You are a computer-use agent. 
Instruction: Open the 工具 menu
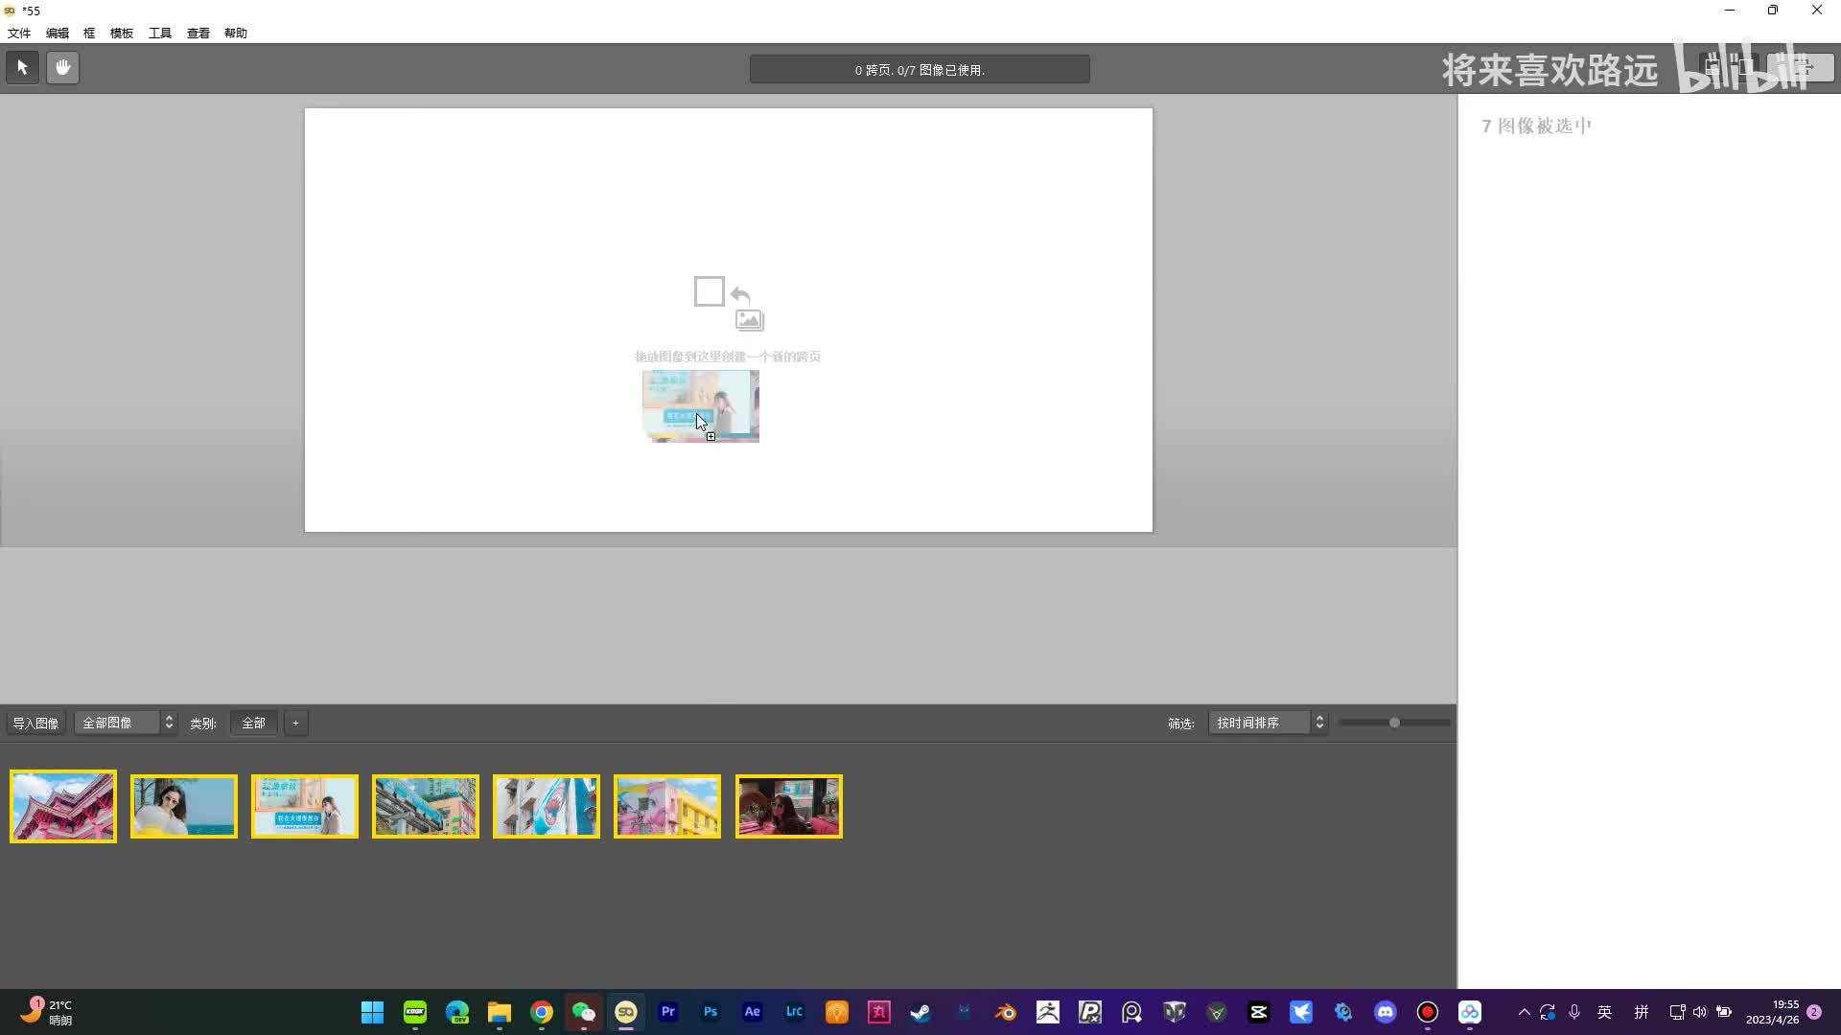[x=160, y=34]
